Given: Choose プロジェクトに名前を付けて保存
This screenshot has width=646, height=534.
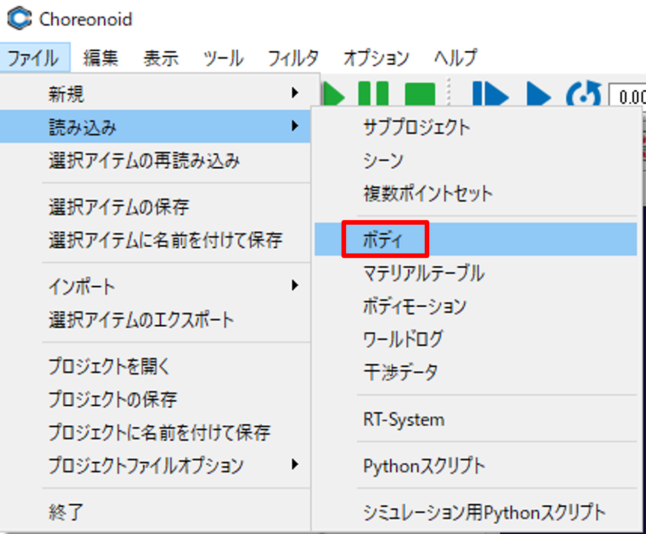Looking at the screenshot, I should [x=155, y=432].
